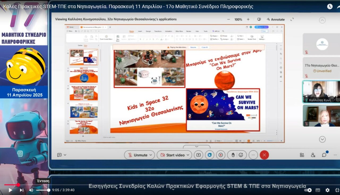Toggle YouTube subtitles button
Screen dimensions: 340x195
[318, 190]
